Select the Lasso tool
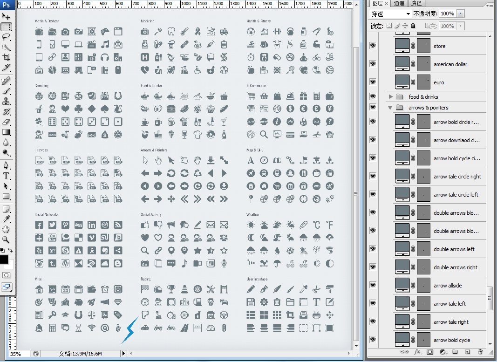 pos(7,37)
